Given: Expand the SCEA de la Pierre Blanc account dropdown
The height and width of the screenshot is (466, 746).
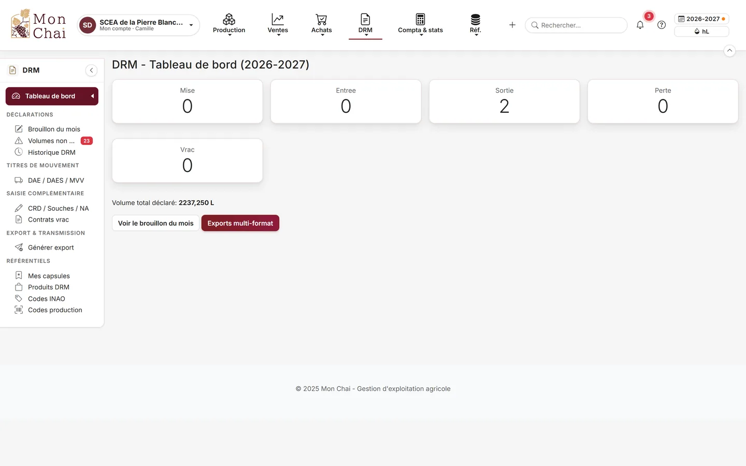Looking at the screenshot, I should 138,25.
